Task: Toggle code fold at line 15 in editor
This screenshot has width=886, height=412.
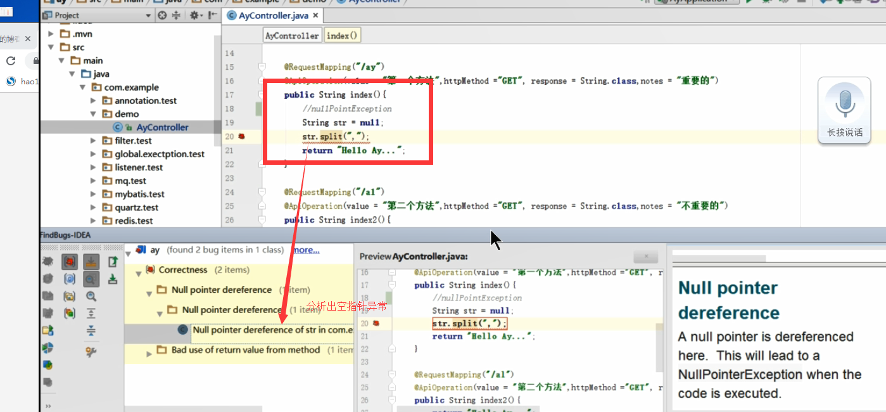Action: (262, 67)
